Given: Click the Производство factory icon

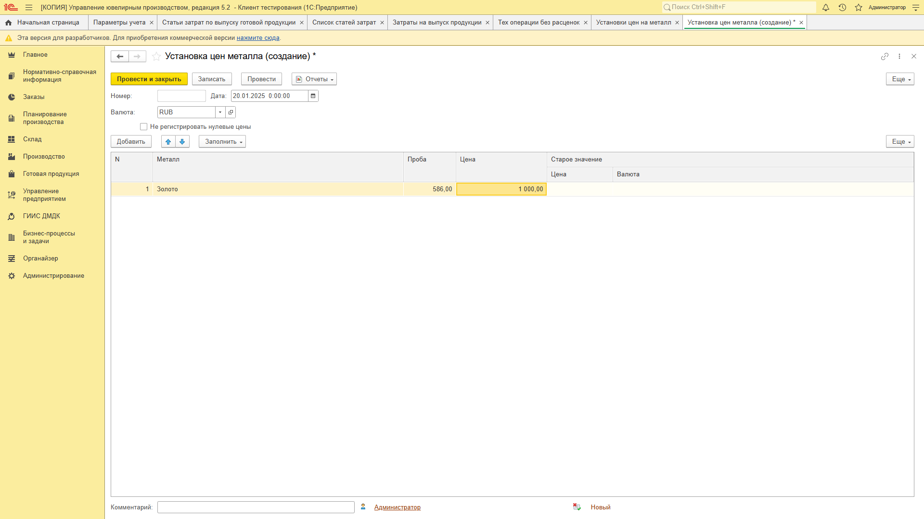Looking at the screenshot, I should 12,157.
